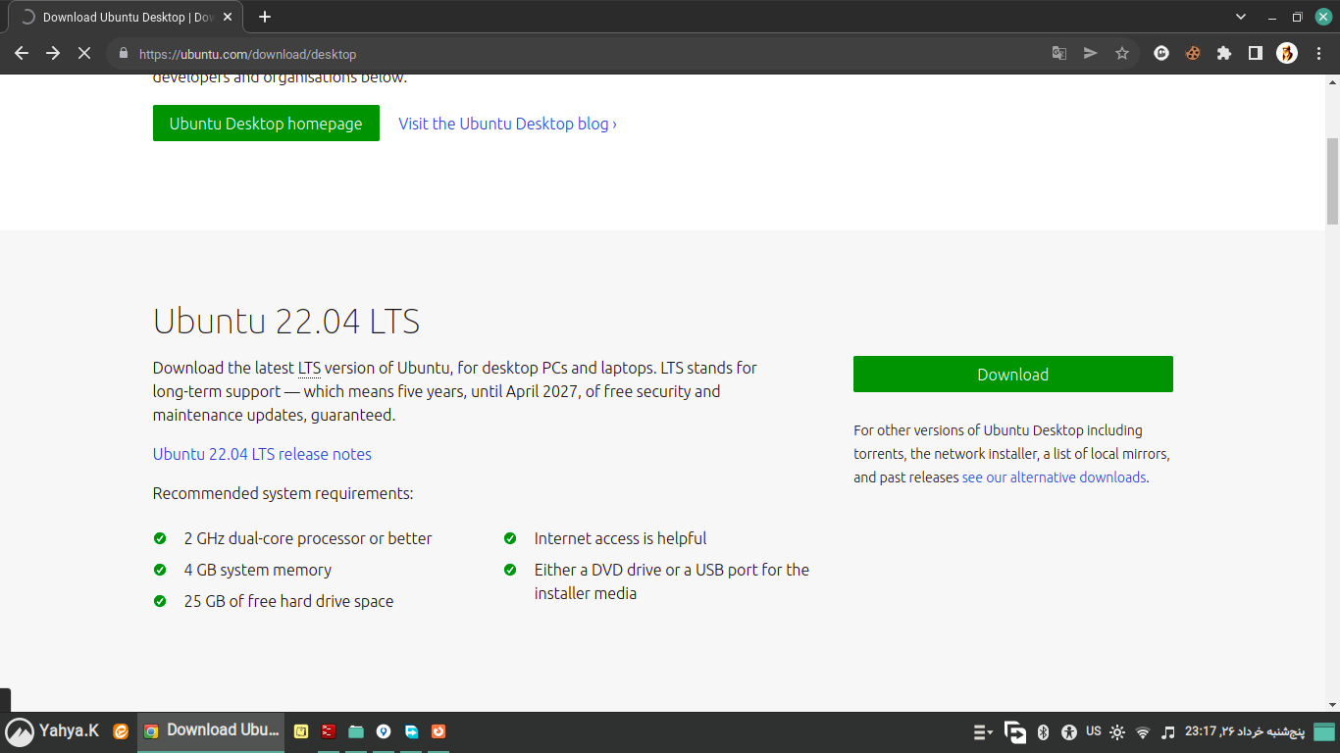Click the URL address bar field
This screenshot has width=1340, height=753.
tap(589, 54)
